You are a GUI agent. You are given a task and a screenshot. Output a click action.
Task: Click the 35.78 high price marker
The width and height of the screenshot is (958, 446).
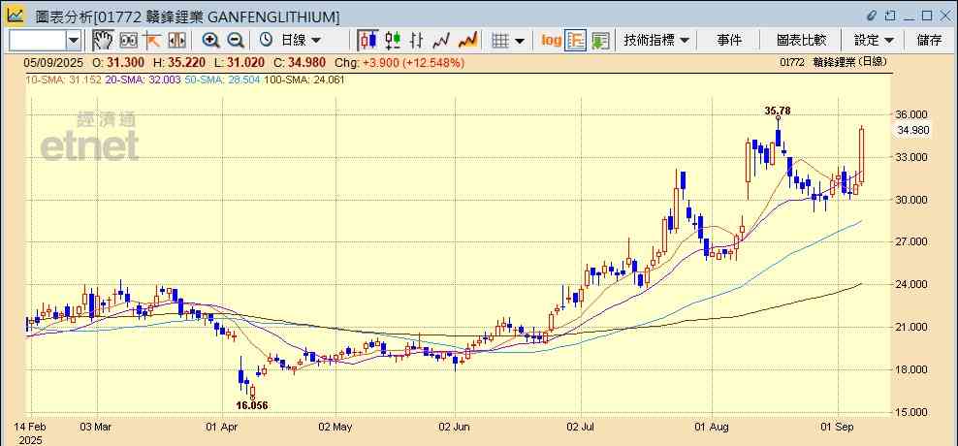(x=778, y=111)
